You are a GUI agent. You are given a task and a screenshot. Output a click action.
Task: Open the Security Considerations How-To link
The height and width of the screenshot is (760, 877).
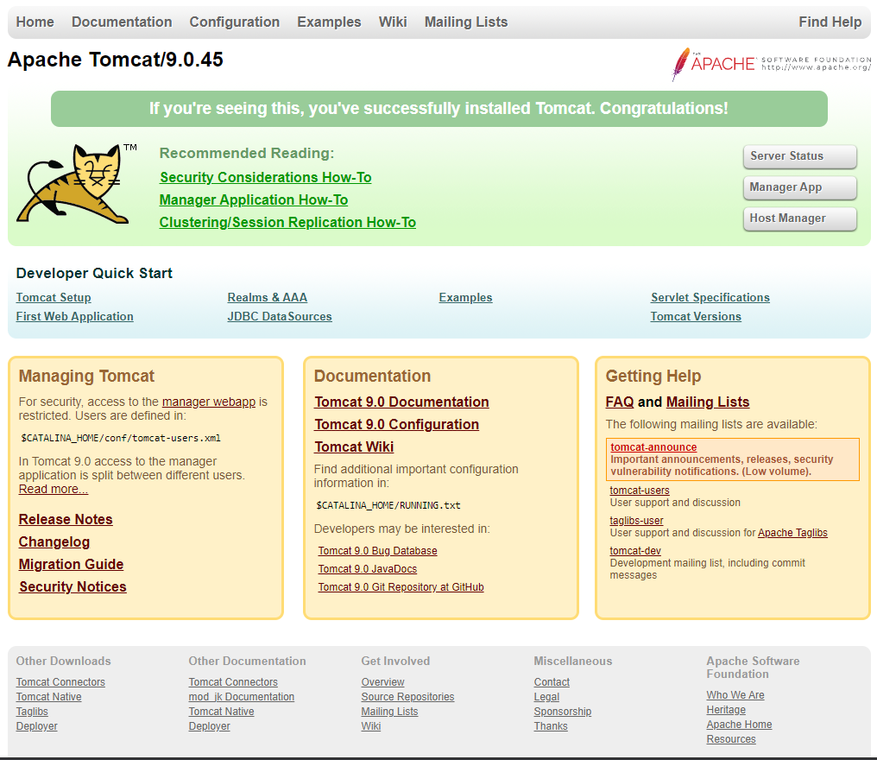tap(265, 177)
